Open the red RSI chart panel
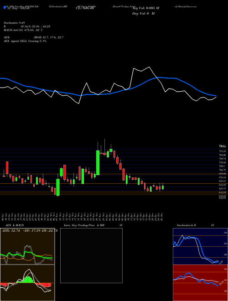The height and width of the screenshot is (301, 228). click(200, 283)
